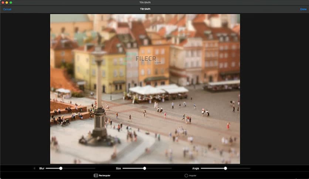Click Cancel to discard tilt shift
The height and width of the screenshot is (179, 309).
[x=7, y=9]
